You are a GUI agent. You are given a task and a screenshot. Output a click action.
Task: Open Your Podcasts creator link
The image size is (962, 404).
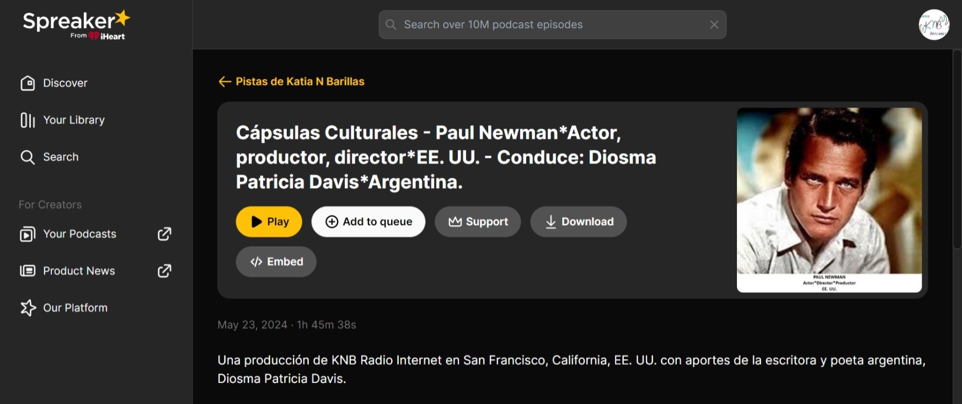79,234
